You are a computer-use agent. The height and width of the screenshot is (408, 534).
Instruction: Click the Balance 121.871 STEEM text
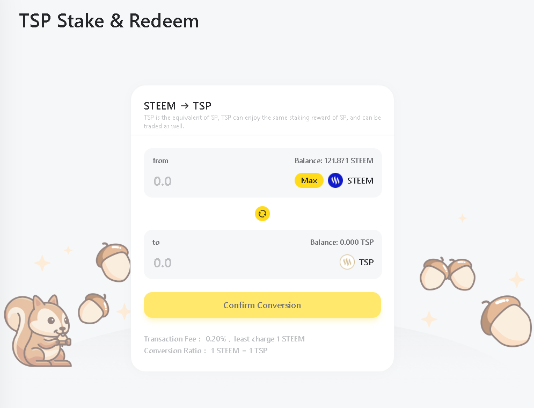point(334,161)
